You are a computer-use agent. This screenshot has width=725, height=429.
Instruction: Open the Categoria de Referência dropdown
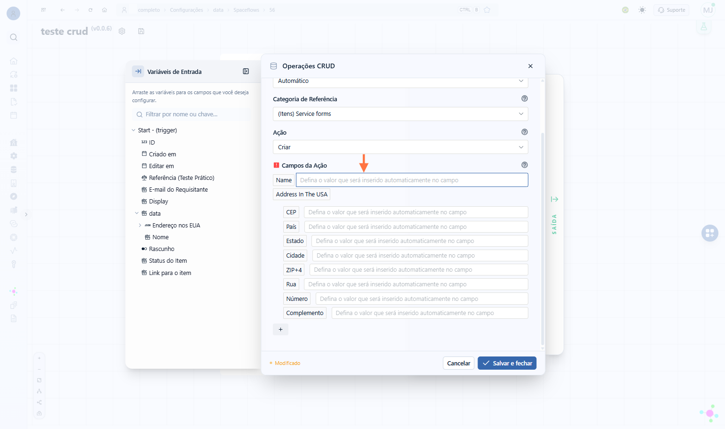point(400,114)
